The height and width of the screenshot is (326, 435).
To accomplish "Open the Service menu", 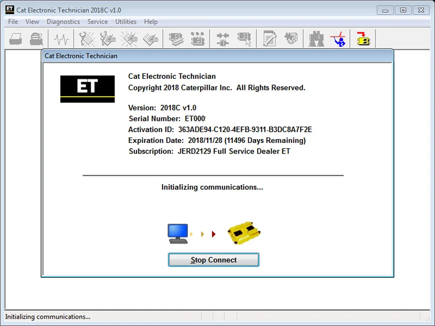I will click(97, 22).
